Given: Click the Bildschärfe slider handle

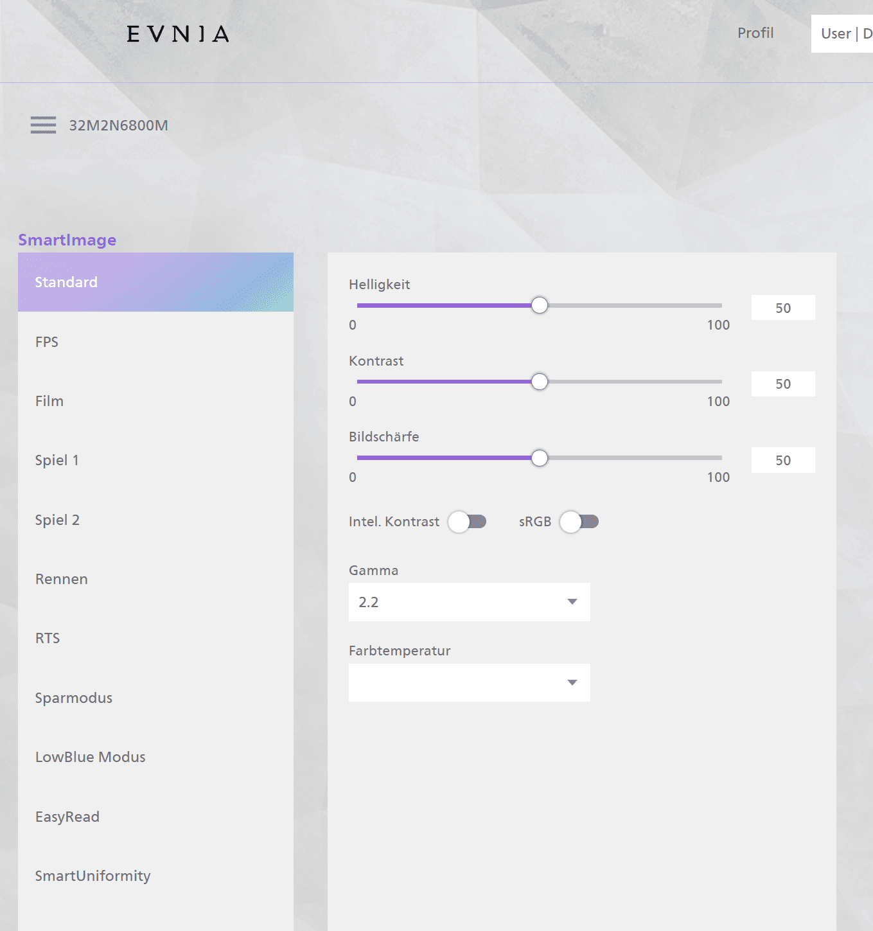Looking at the screenshot, I should tap(540, 458).
